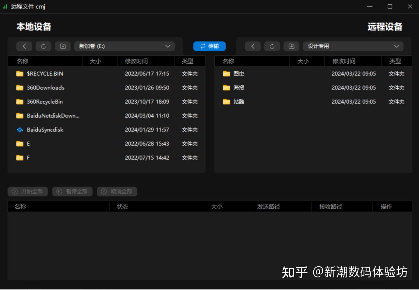Minimize the 远程文件 window
The height and width of the screenshot is (290, 419).
pos(370,6)
